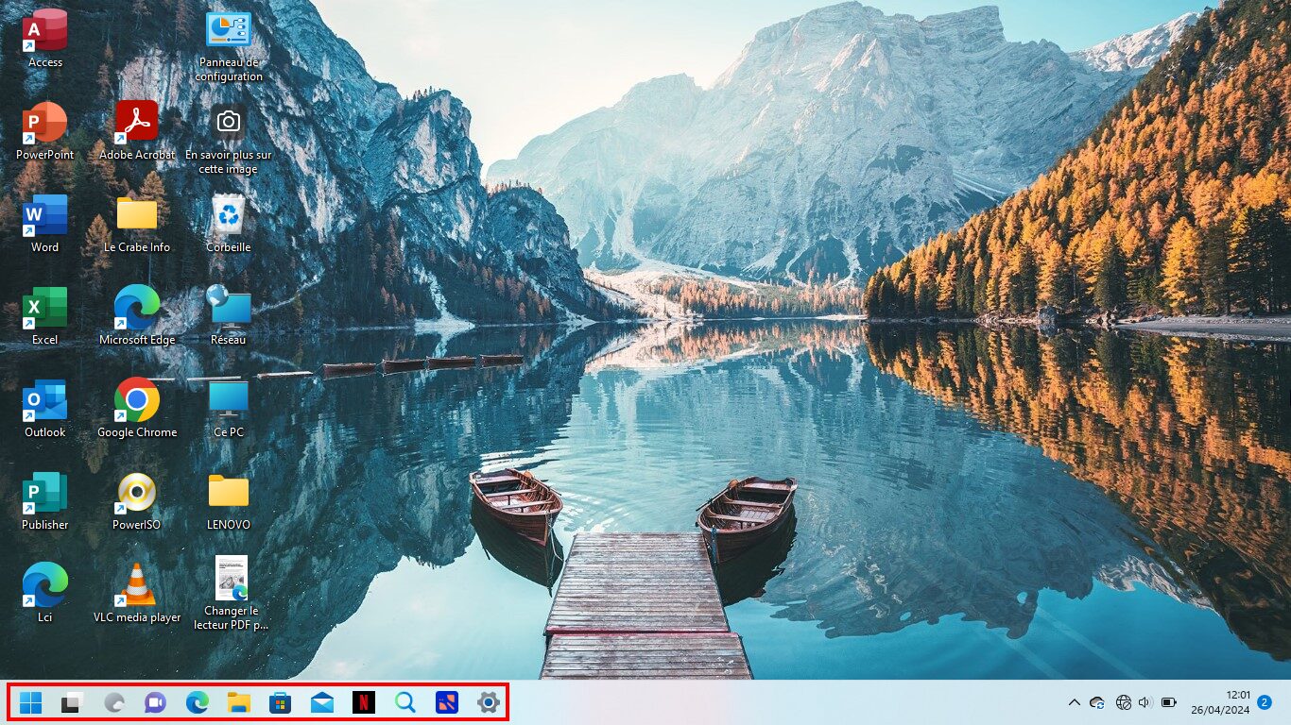This screenshot has width=1291, height=725.
Task: Expand the hidden system tray icons chevron
Action: pos(1074,702)
